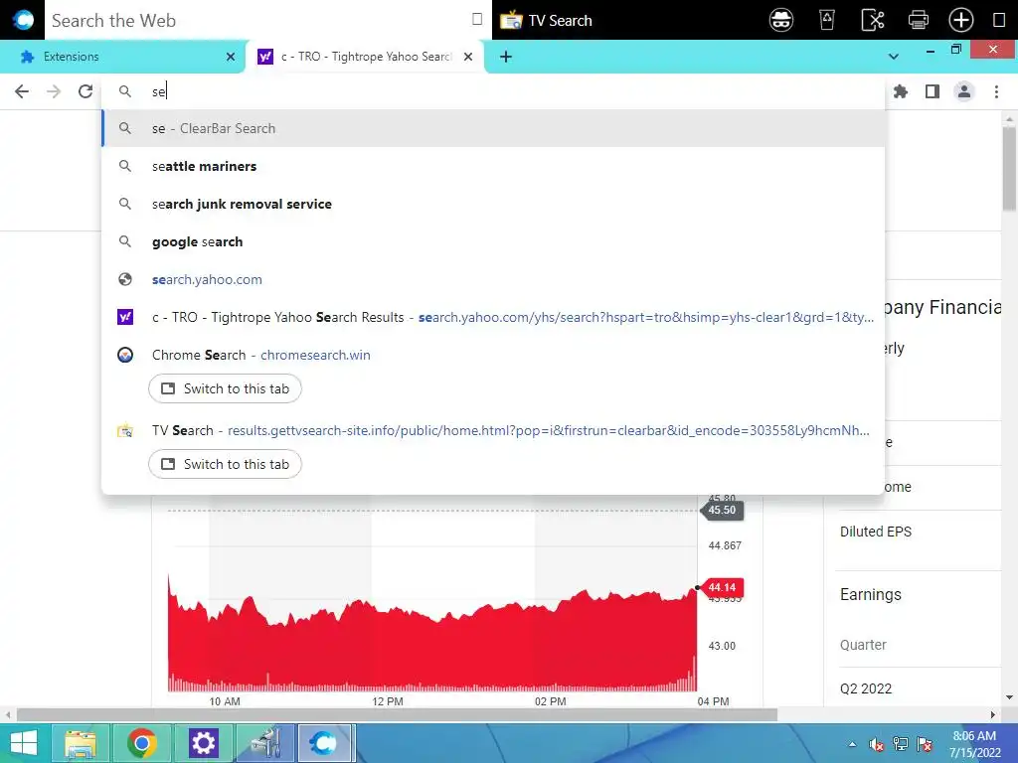
Task: Open a new tab with plus button
Action: point(506,57)
